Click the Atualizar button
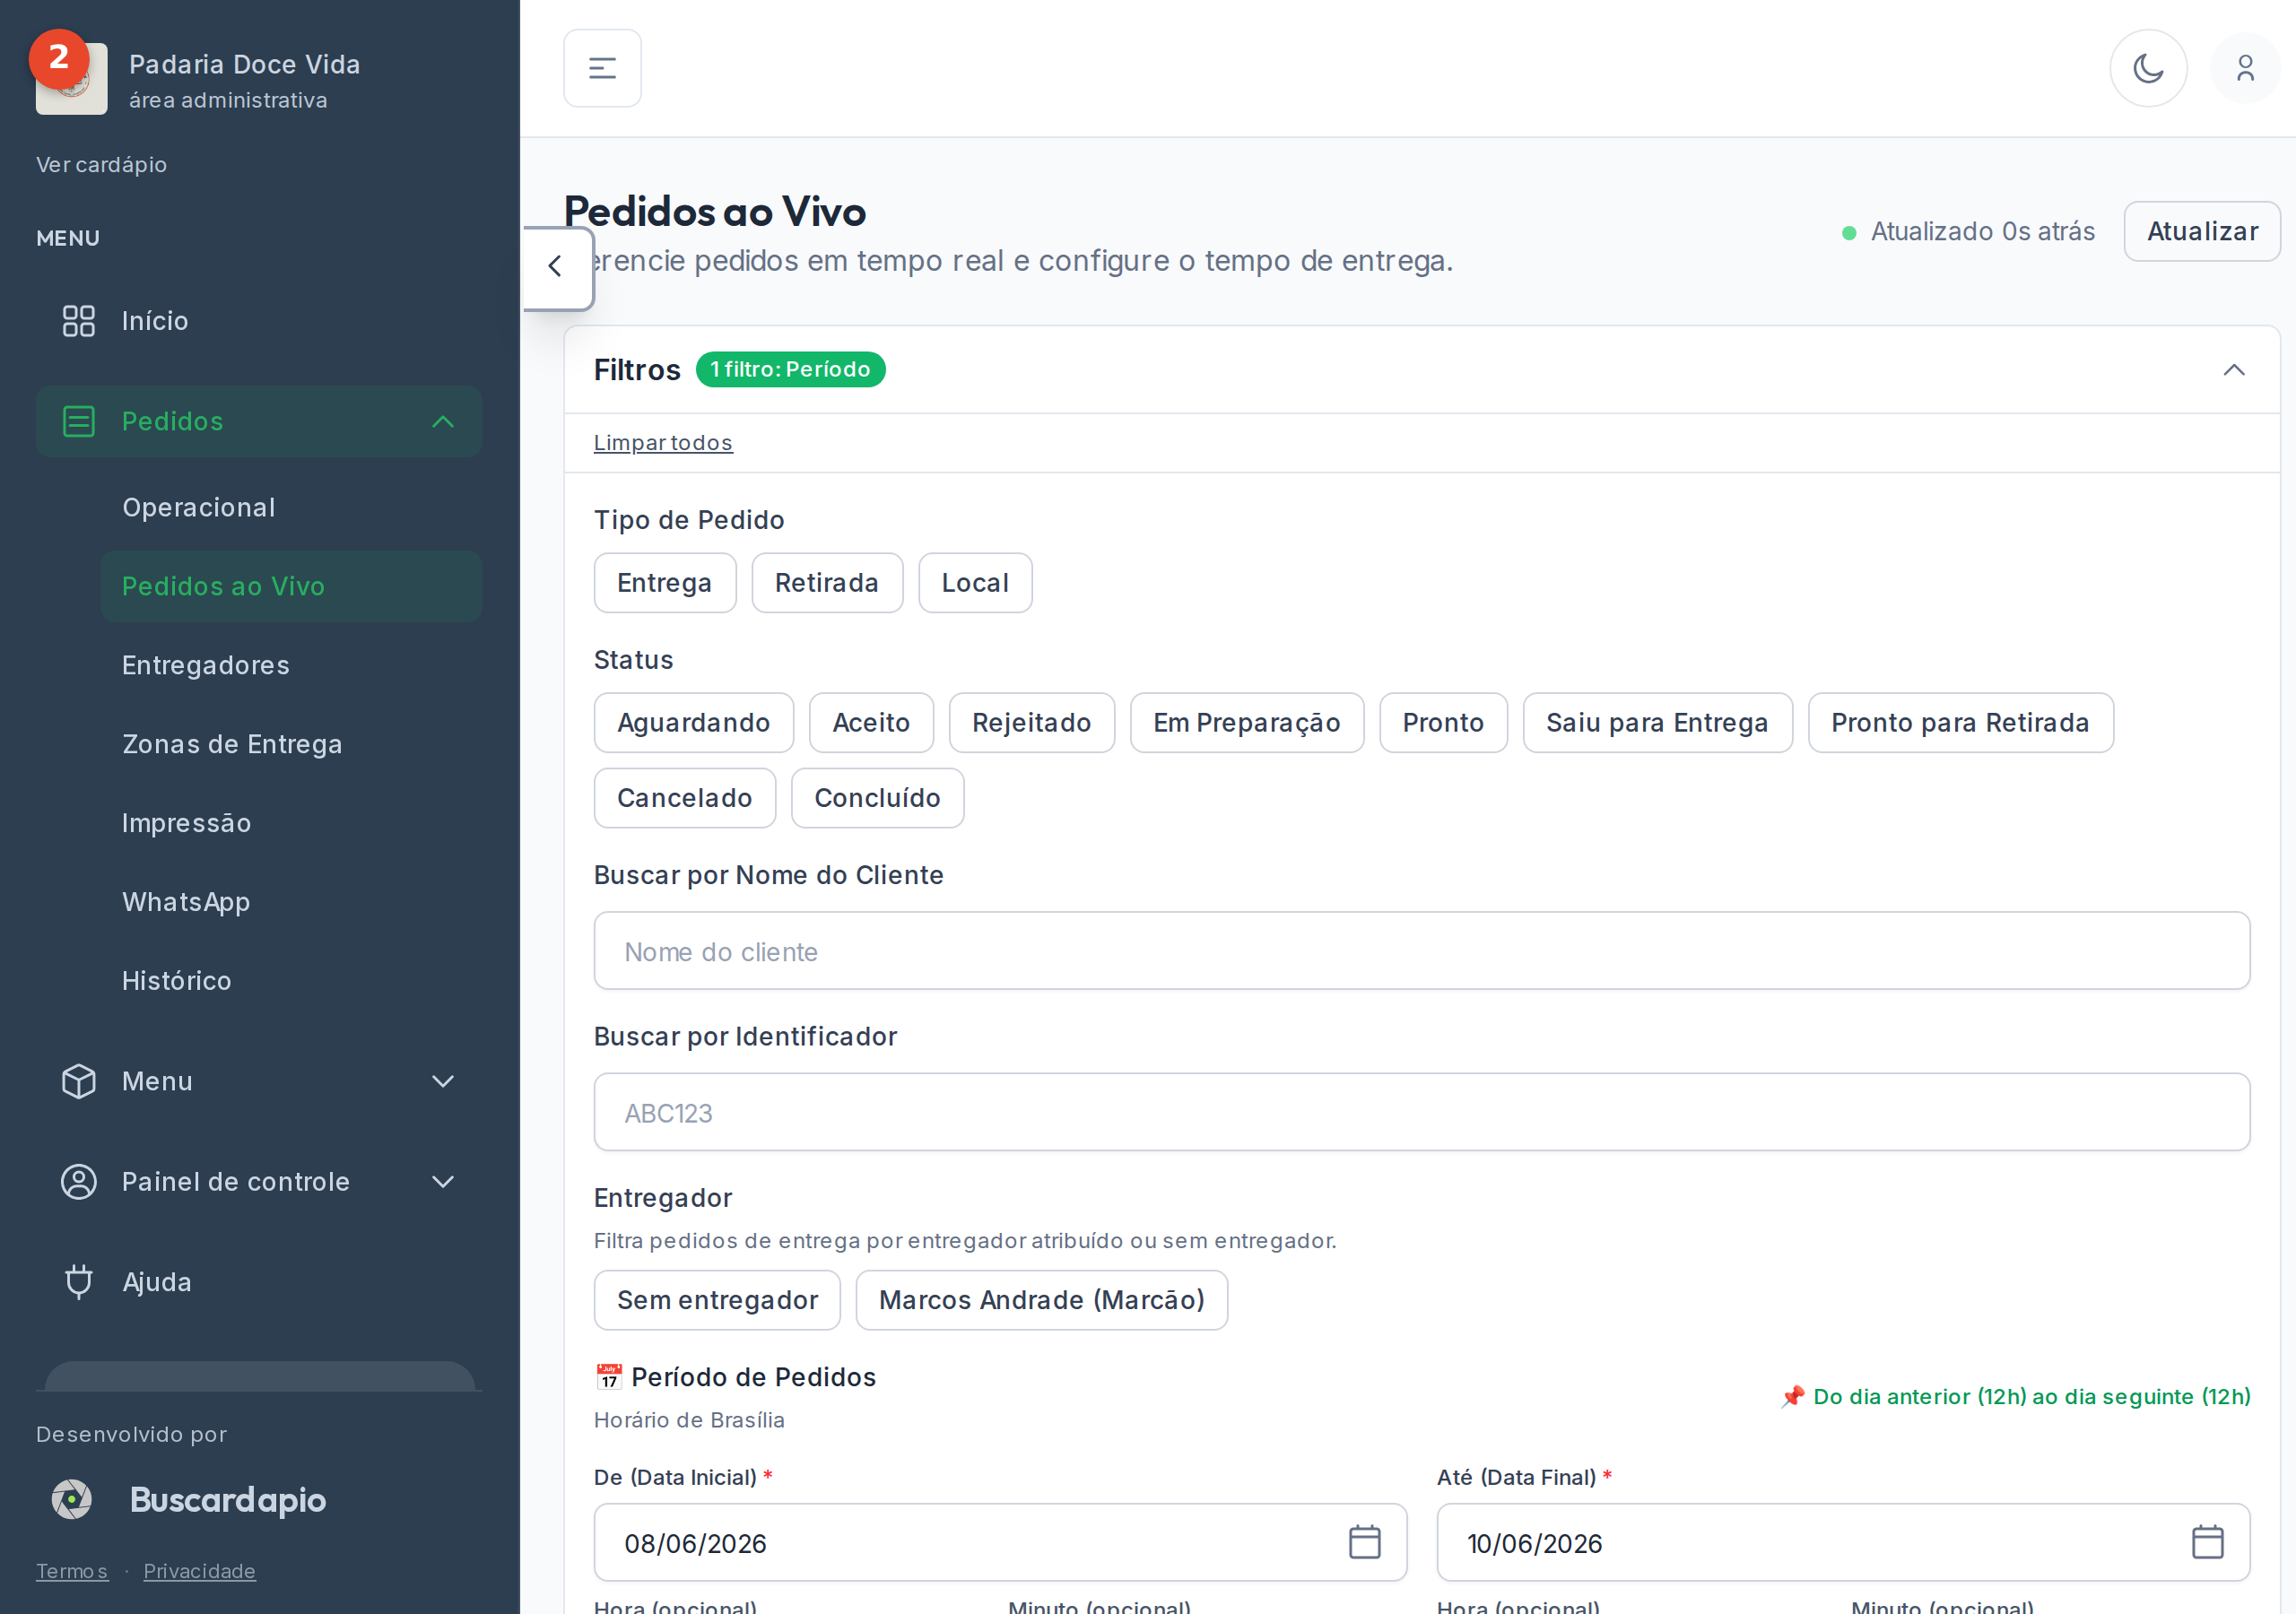 [2202, 232]
